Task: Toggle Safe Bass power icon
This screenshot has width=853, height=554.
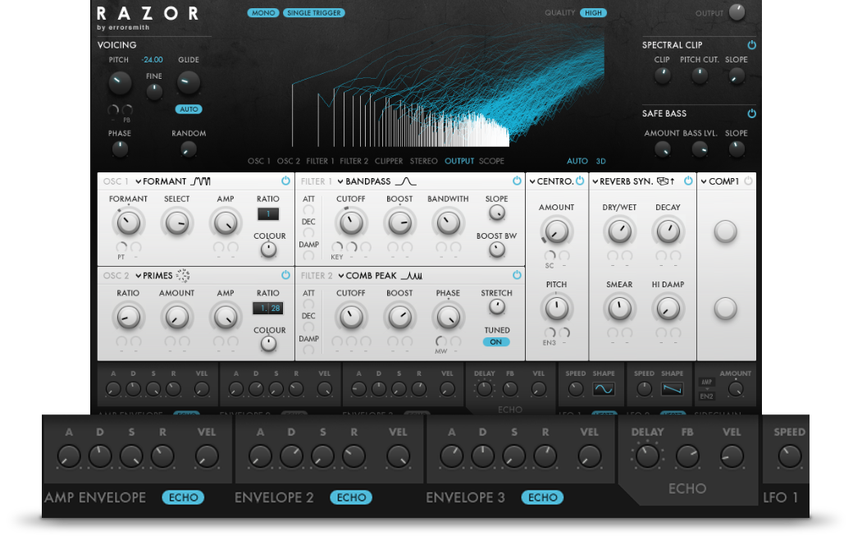Action: (x=752, y=113)
